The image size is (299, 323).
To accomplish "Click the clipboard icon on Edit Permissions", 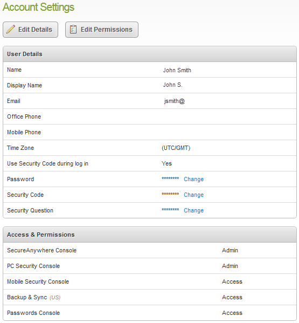I will point(73,29).
